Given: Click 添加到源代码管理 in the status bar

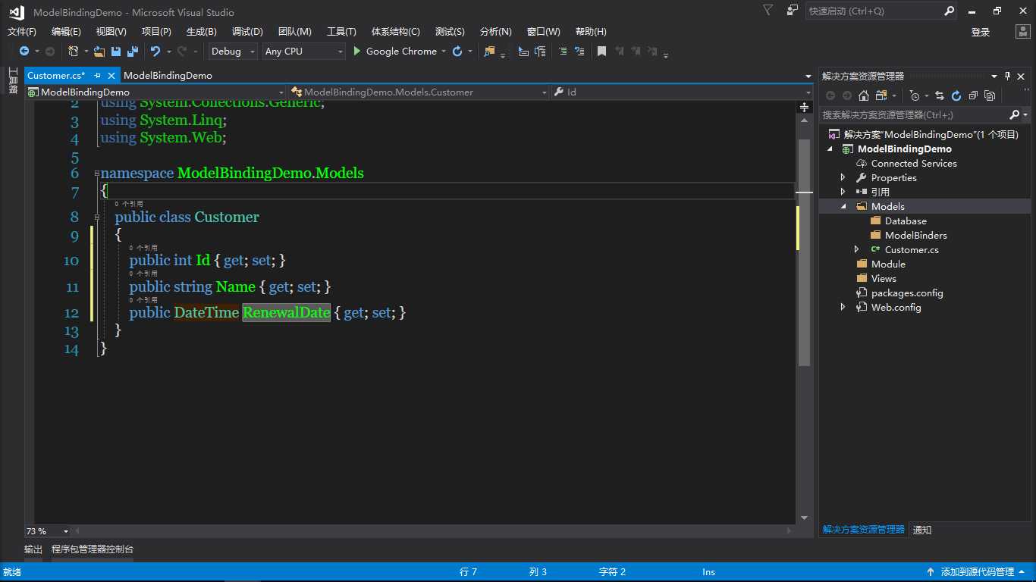Looking at the screenshot, I should (978, 571).
